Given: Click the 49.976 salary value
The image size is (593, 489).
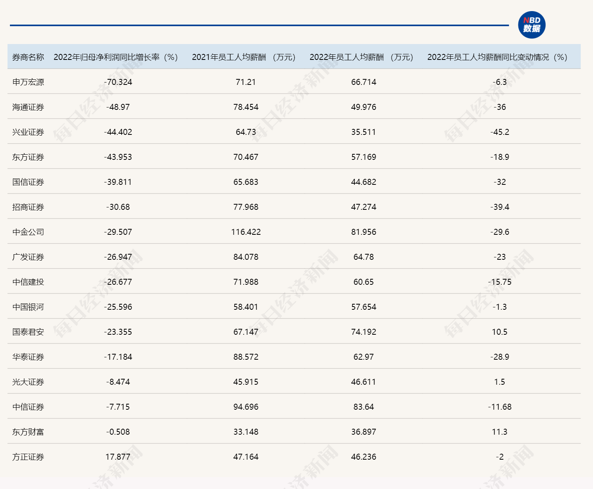Looking at the screenshot, I should [x=364, y=107].
